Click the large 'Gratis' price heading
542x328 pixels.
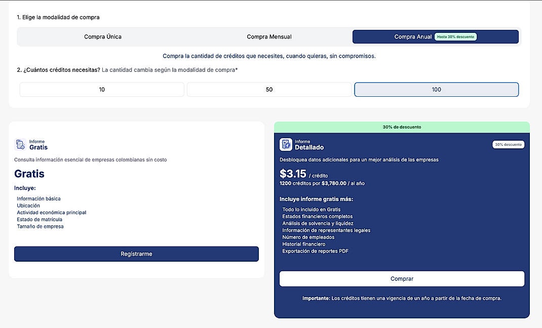29,174
